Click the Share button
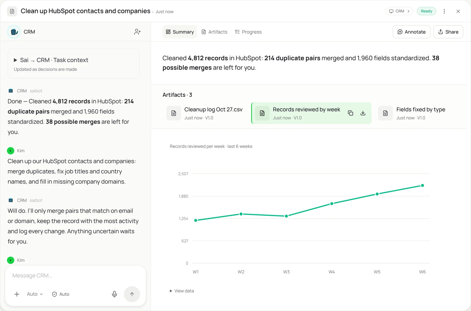Screen dimensions: 471x311 pyautogui.click(x=448, y=32)
